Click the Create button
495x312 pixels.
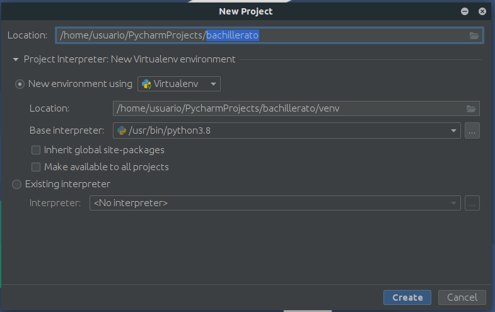[407, 298]
